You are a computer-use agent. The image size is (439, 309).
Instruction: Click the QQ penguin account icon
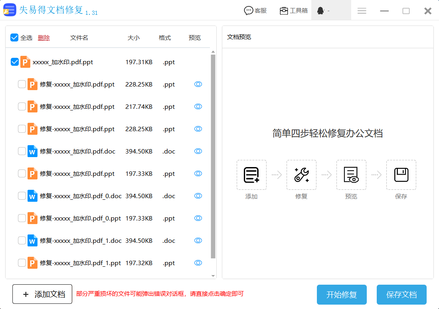coord(320,11)
